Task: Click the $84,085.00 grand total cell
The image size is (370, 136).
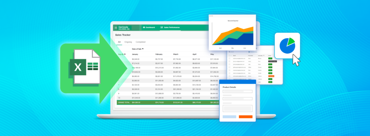Action: pyautogui.click(x=136, y=103)
